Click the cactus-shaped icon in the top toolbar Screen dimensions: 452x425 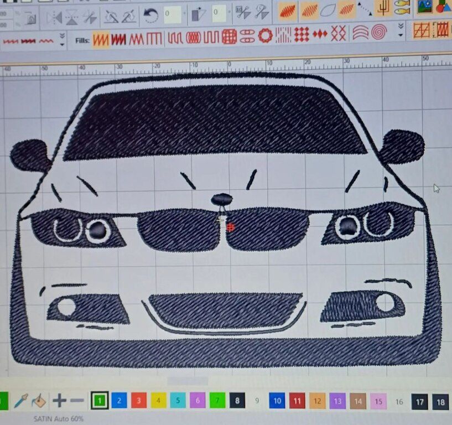[383, 8]
